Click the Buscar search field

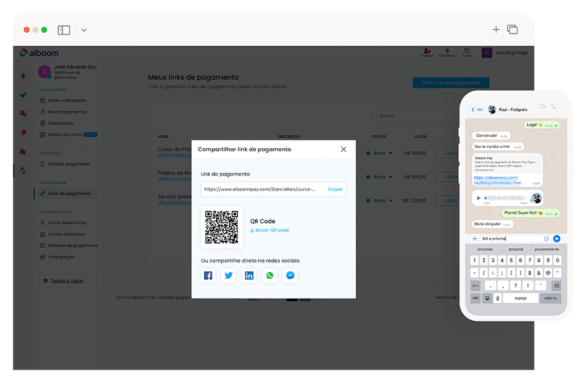(x=415, y=116)
